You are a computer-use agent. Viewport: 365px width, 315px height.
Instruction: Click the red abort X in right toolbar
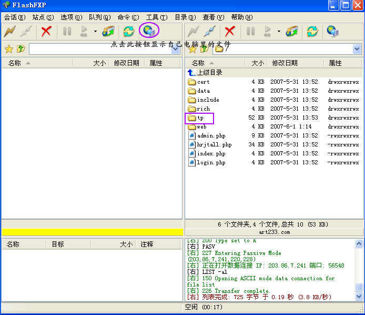[x=230, y=31]
